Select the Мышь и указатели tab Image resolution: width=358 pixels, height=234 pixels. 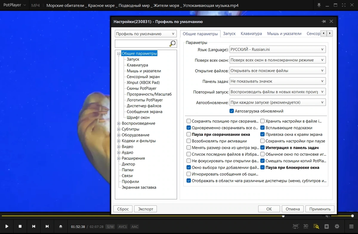click(x=284, y=34)
